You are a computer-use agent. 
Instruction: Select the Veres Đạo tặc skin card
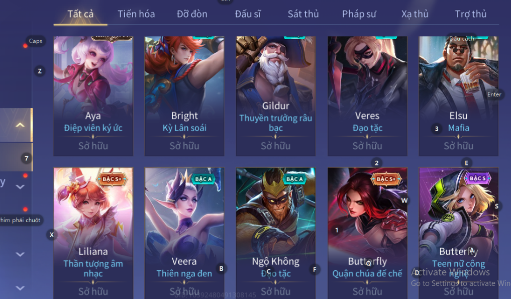367,96
